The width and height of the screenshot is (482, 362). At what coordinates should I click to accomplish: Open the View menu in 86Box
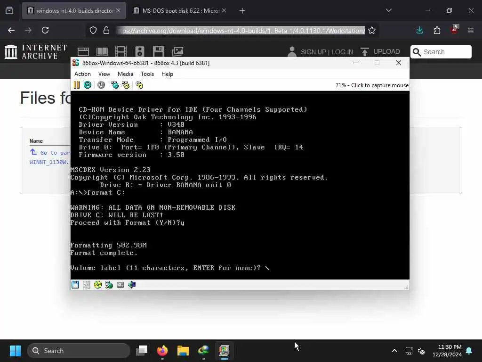[104, 74]
